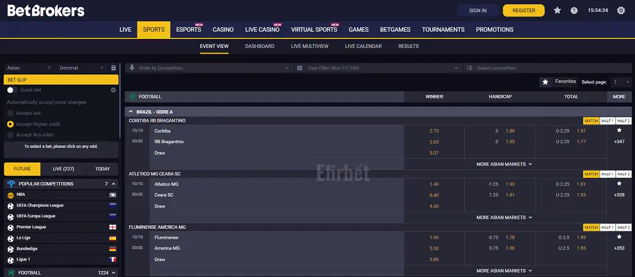Click the date filter calendar icon
This screenshot has width=635, height=277.
pyautogui.click(x=300, y=68)
